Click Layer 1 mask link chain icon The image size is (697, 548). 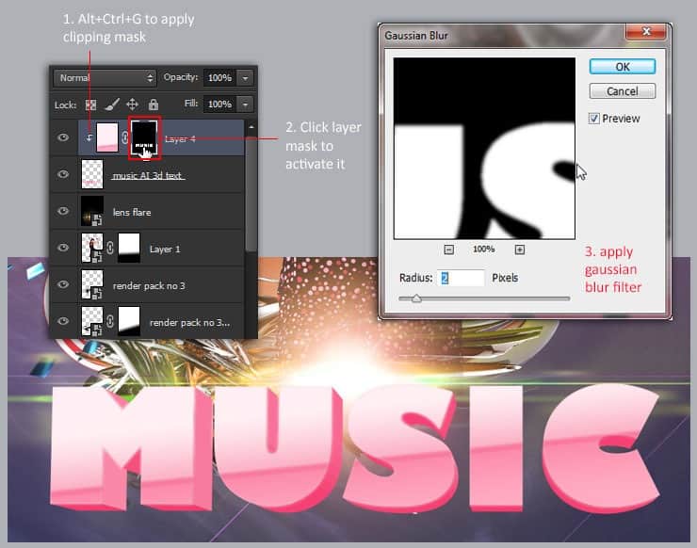110,248
